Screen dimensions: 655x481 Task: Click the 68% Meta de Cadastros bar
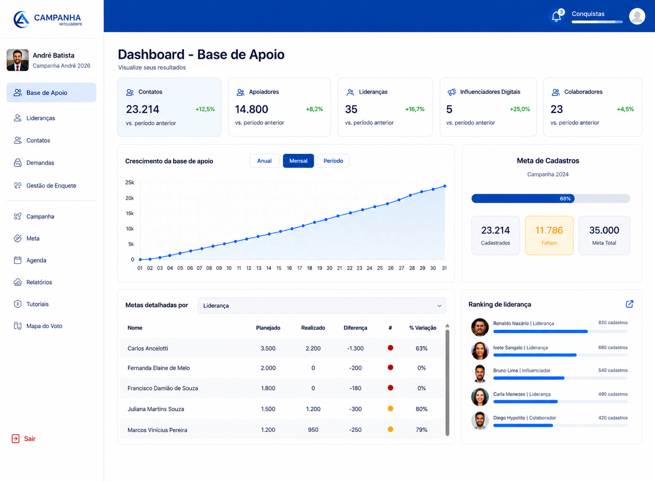[551, 198]
